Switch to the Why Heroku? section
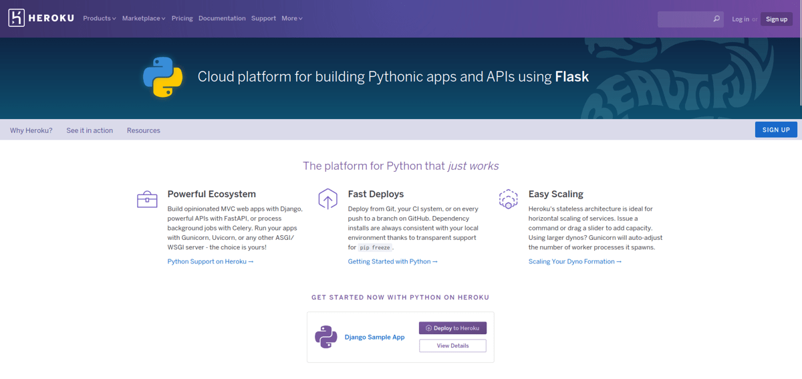Screen dimensions: 802x379 coord(31,130)
